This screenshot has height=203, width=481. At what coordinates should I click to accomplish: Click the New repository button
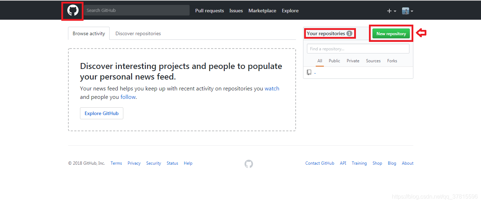391,33
